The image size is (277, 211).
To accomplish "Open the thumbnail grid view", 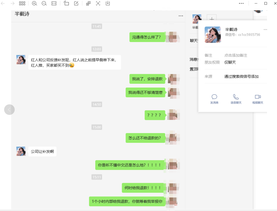I will [22, 3].
